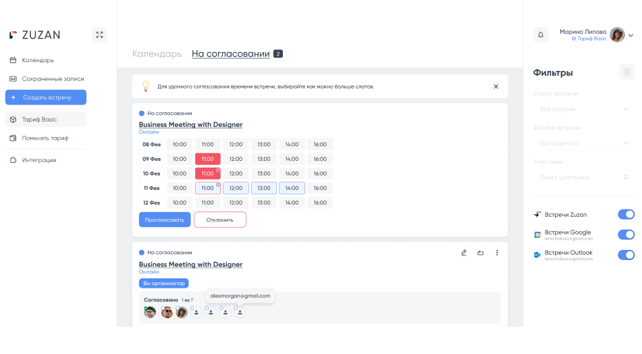Select 11:00 slot on 11 Фев
642x354 pixels.
[207, 188]
